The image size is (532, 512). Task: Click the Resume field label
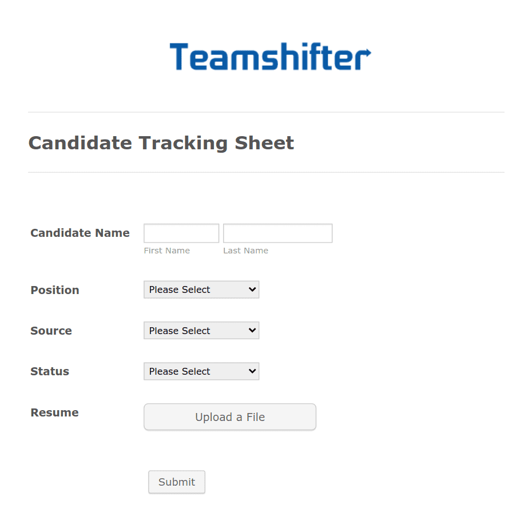(54, 412)
